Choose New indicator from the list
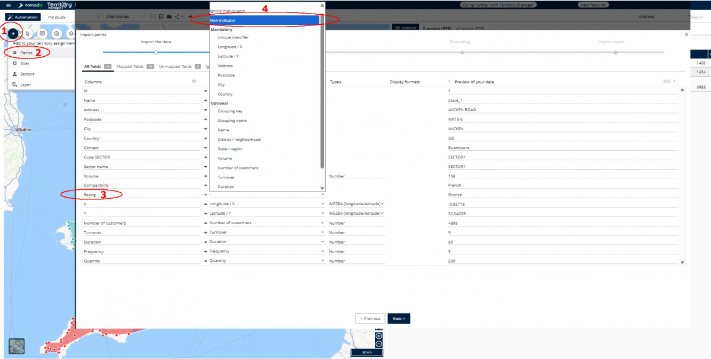Screen dimensions: 711x359 tap(264, 20)
